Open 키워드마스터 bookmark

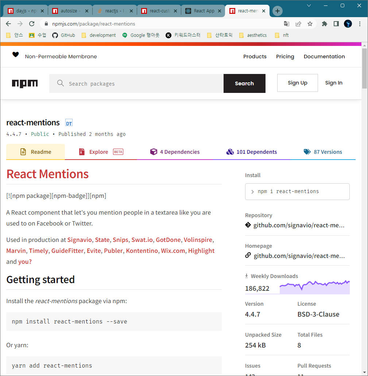click(183, 35)
